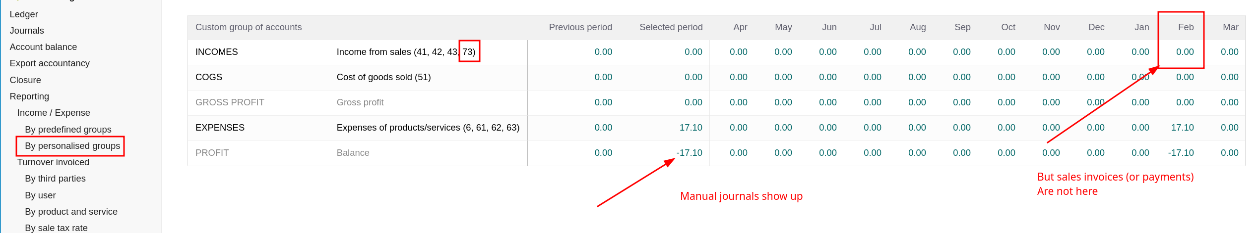This screenshot has width=1259, height=233.
Task: Expand Income / Expense reporting submenu
Action: (x=54, y=113)
